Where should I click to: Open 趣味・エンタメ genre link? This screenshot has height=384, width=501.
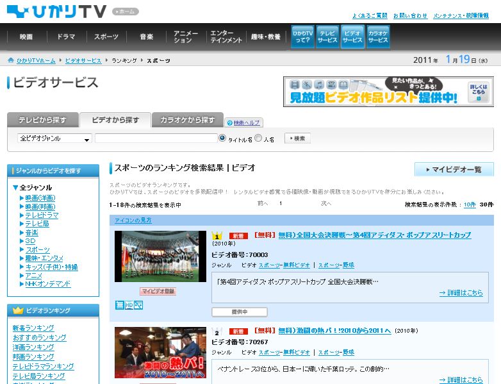[x=44, y=258]
